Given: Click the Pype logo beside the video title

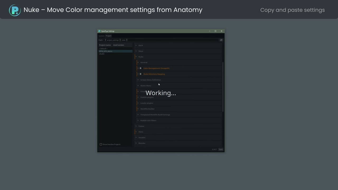Looking at the screenshot, I should click(15, 10).
